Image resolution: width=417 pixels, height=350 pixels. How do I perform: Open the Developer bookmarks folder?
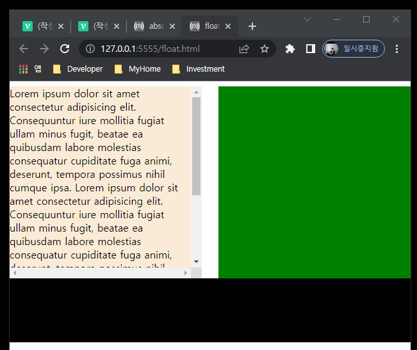(78, 69)
